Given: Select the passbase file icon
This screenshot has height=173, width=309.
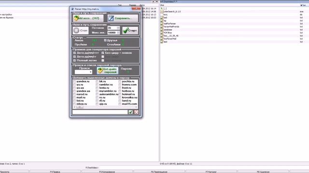Looking at the screenshot, I should [162, 30].
